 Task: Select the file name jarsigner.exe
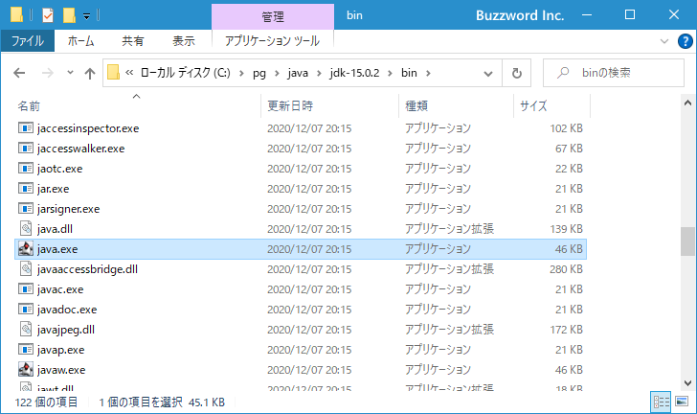(x=69, y=209)
